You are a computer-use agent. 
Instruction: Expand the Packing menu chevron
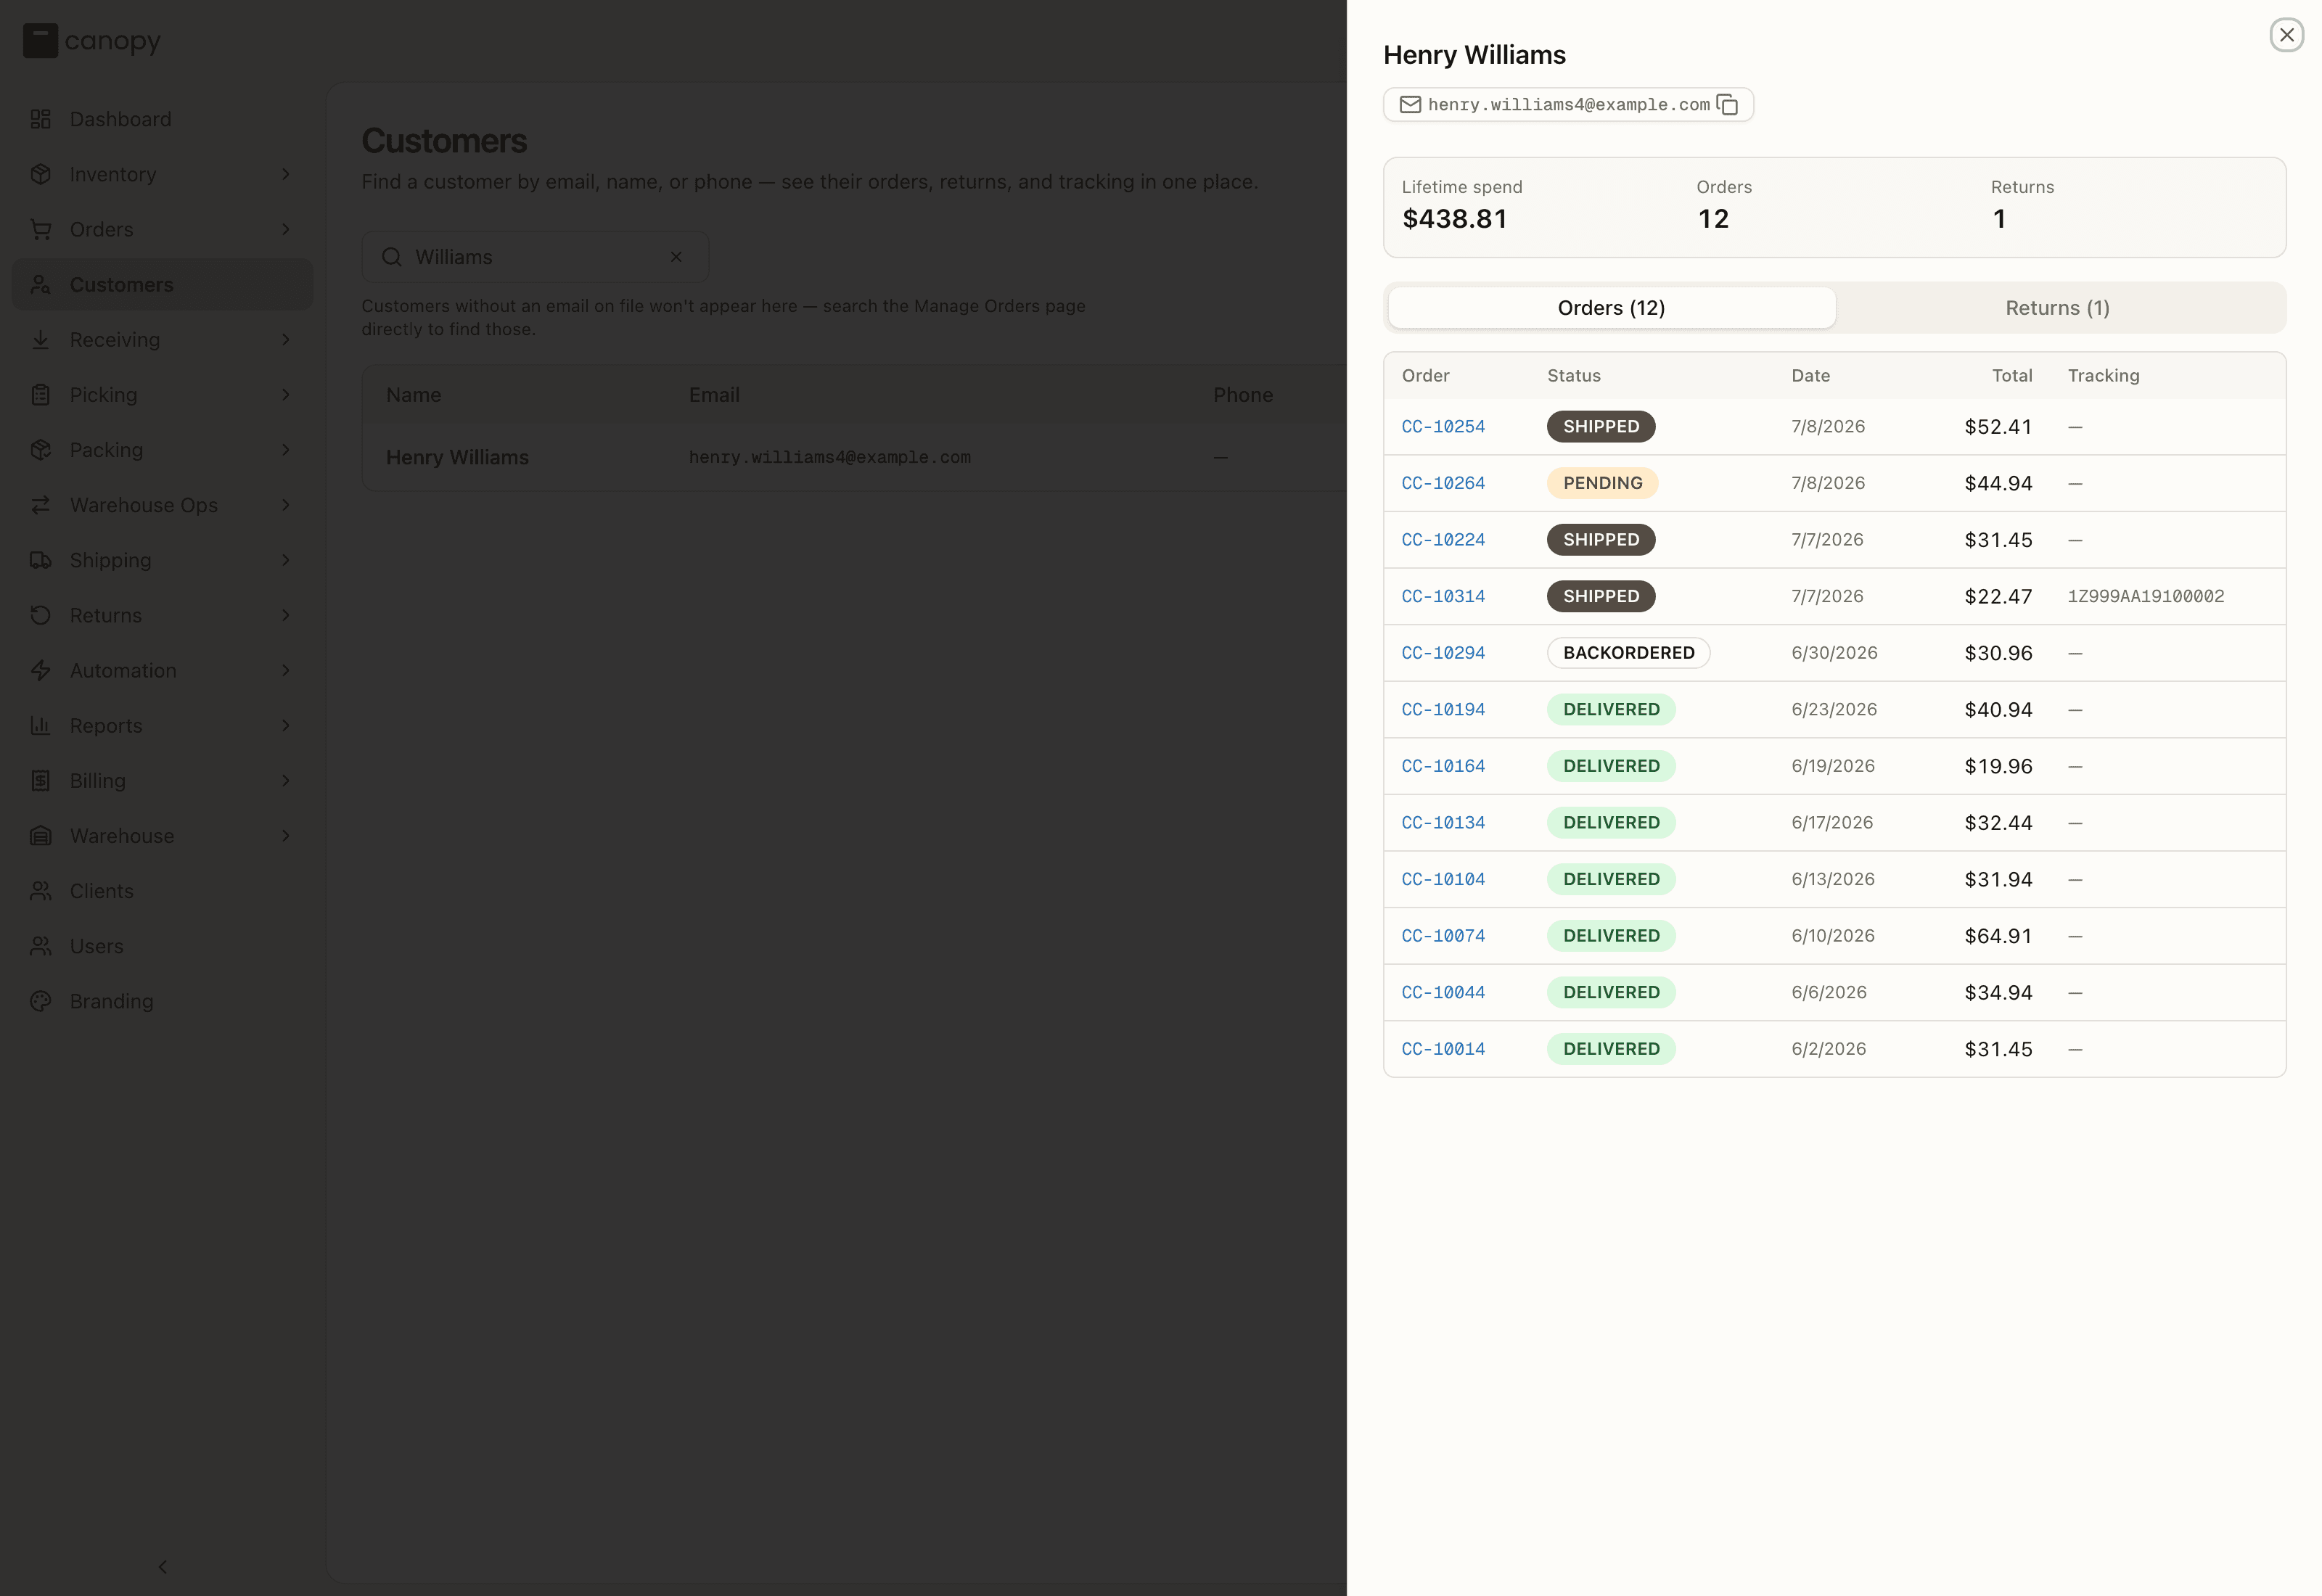click(286, 450)
